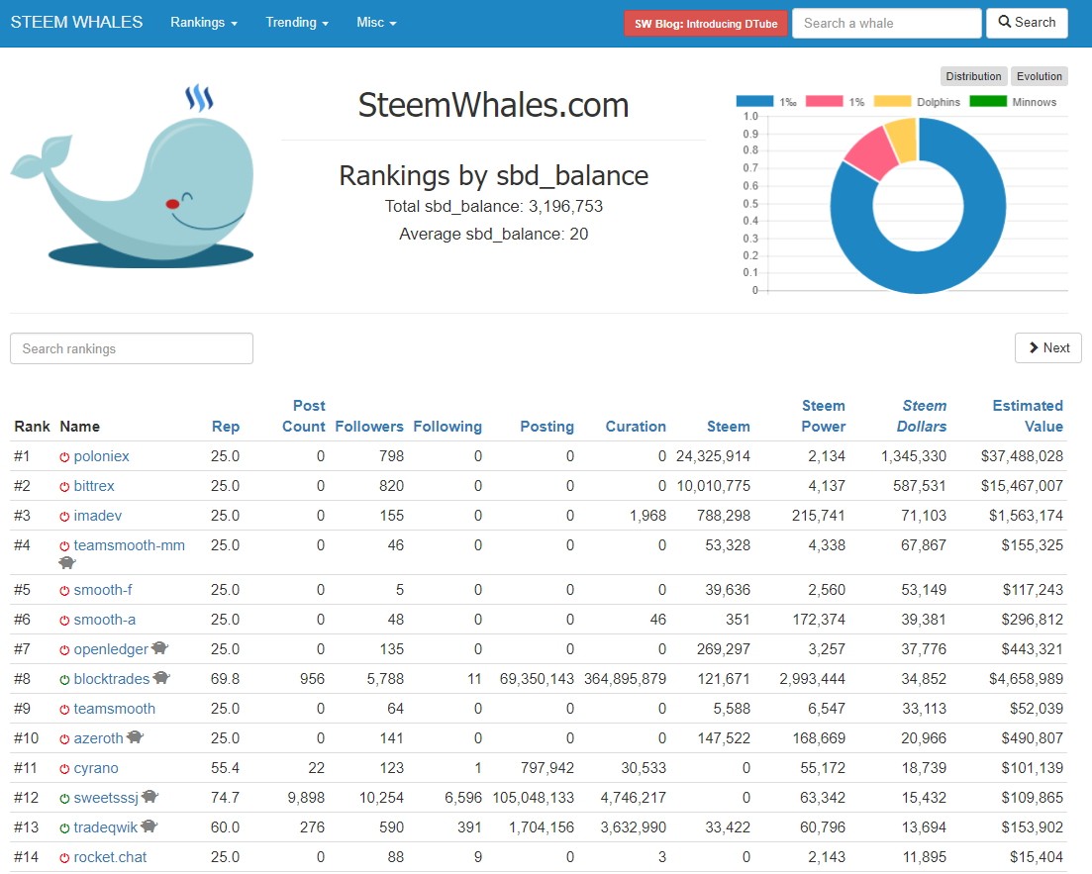Click the green power icon beside tradeqwik
Screen dimensions: 1092x874
pos(64,828)
